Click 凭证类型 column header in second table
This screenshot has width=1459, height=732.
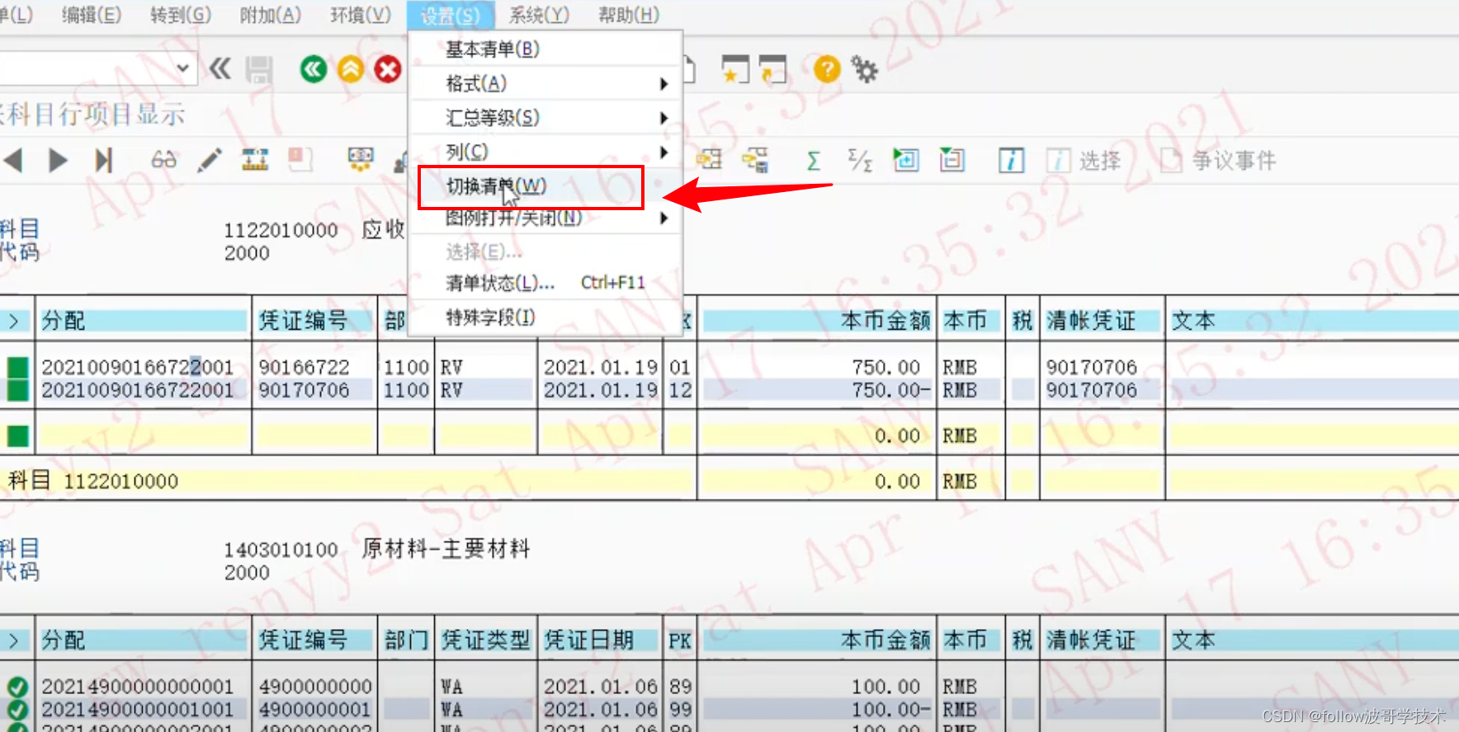coord(485,640)
